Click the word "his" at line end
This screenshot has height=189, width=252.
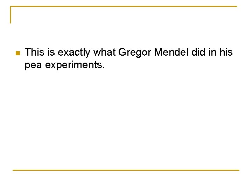(x=226, y=52)
